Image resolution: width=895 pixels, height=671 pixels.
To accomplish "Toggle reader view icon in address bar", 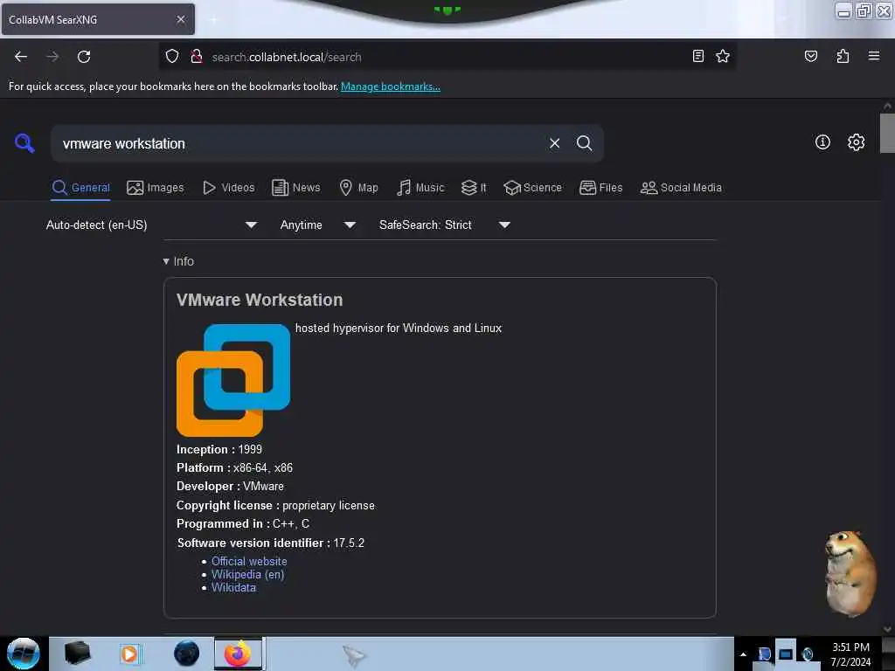I will [x=698, y=56].
